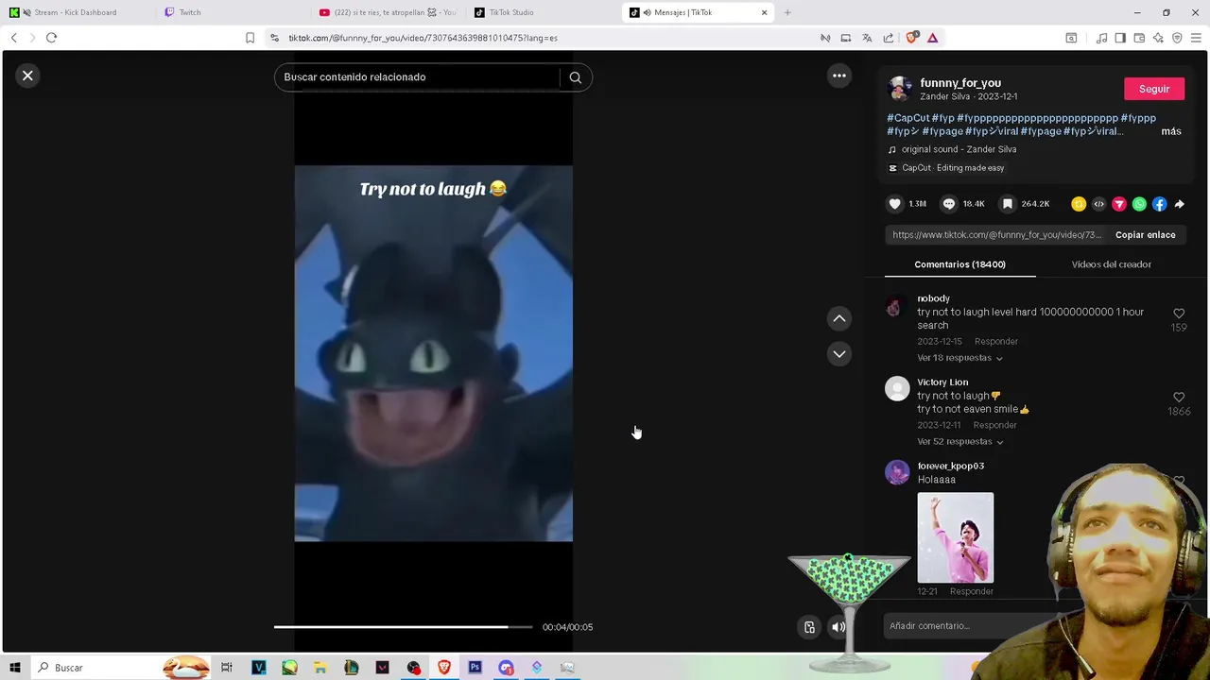Reply to nobody's comment via Responder
The height and width of the screenshot is (680, 1210).
[x=996, y=341]
